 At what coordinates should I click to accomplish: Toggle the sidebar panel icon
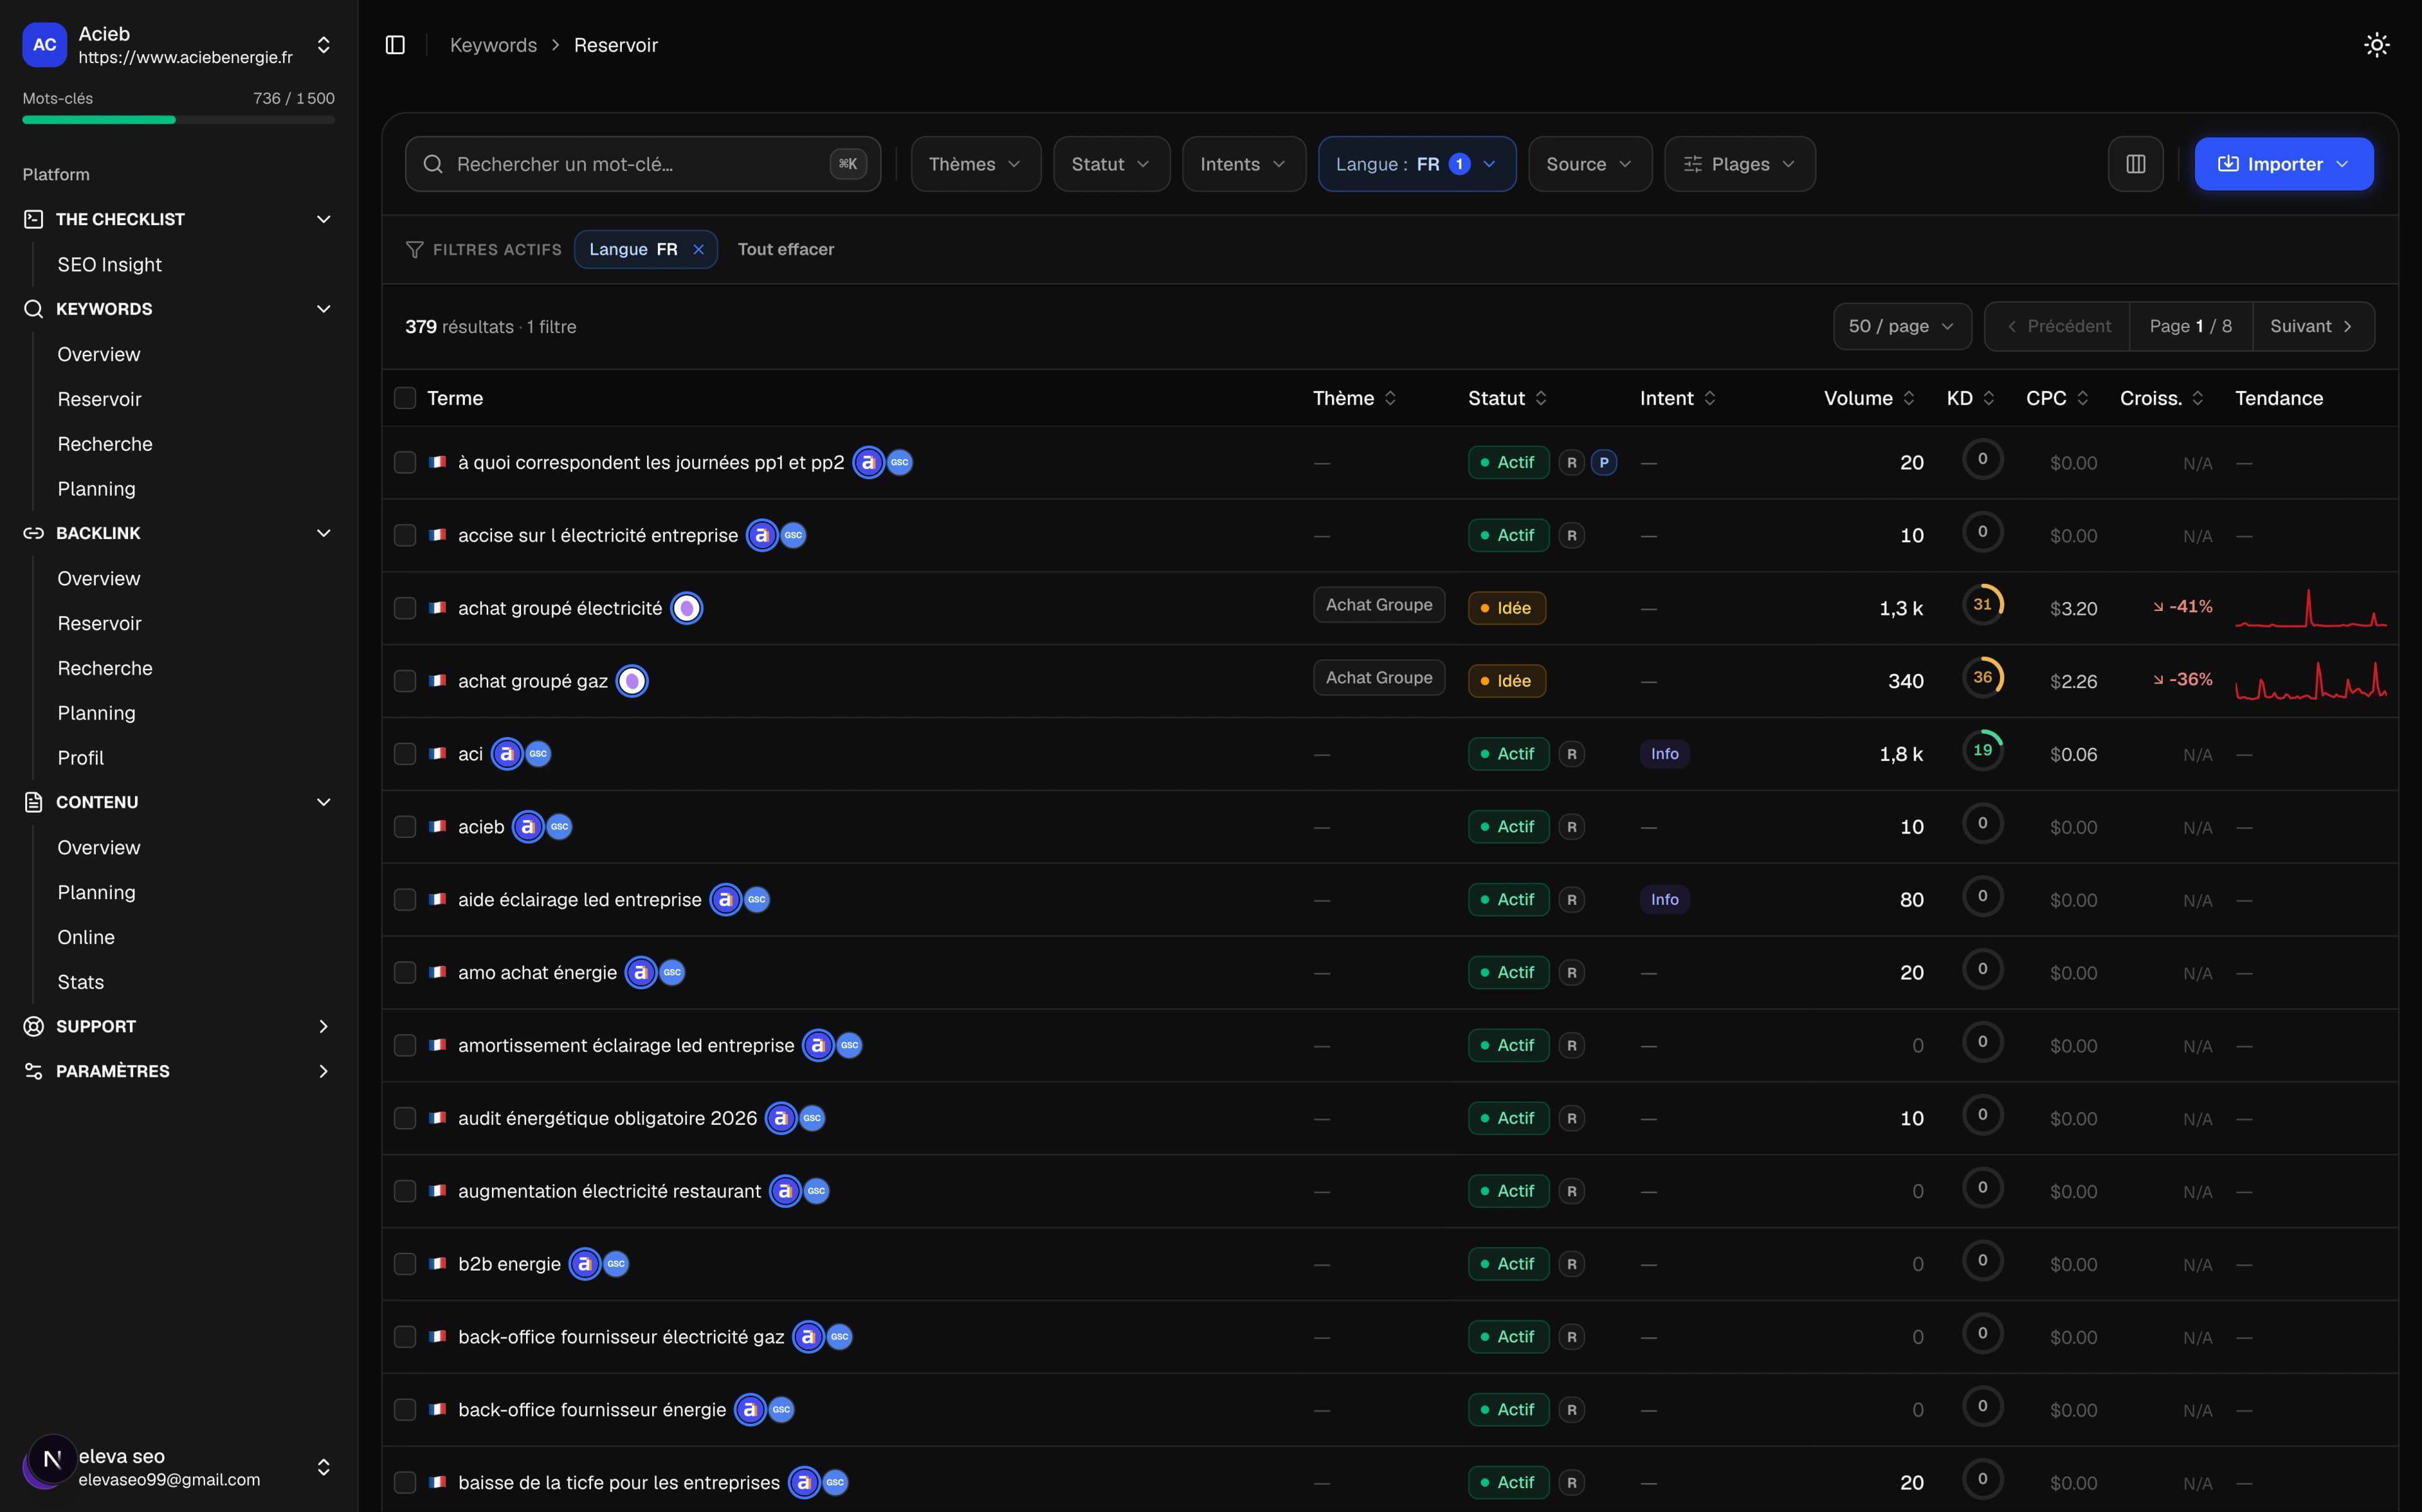coord(395,45)
